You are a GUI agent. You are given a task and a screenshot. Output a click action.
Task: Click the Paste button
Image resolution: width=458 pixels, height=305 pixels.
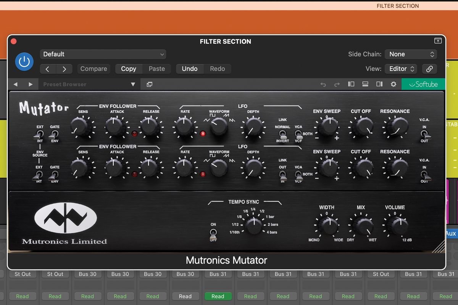pyautogui.click(x=156, y=69)
